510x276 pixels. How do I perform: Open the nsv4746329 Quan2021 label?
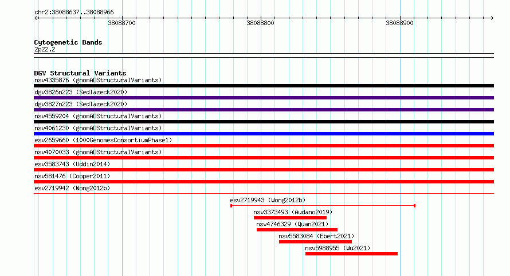pyautogui.click(x=292, y=224)
